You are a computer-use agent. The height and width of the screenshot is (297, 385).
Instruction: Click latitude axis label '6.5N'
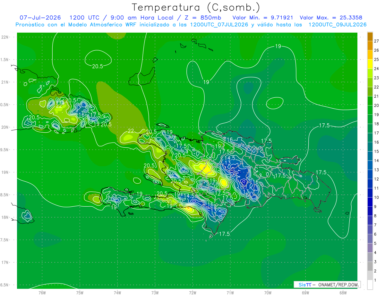4,285
